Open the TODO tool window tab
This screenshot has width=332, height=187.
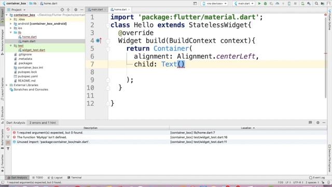pos(38,178)
